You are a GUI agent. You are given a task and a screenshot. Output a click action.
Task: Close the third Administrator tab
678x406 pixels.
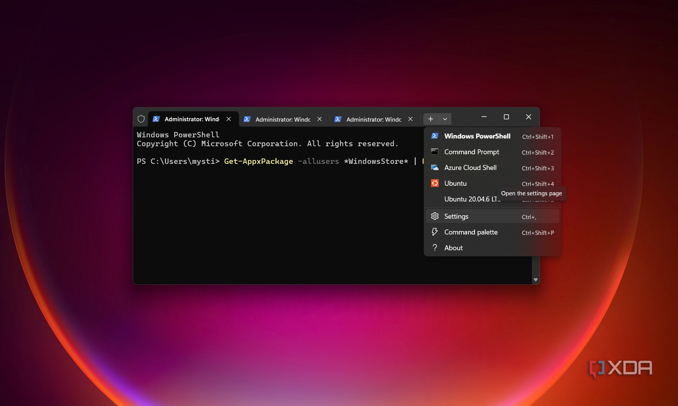pyautogui.click(x=410, y=119)
